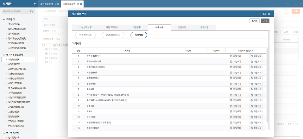Collapse the sidebar using the left arrow

35,3
